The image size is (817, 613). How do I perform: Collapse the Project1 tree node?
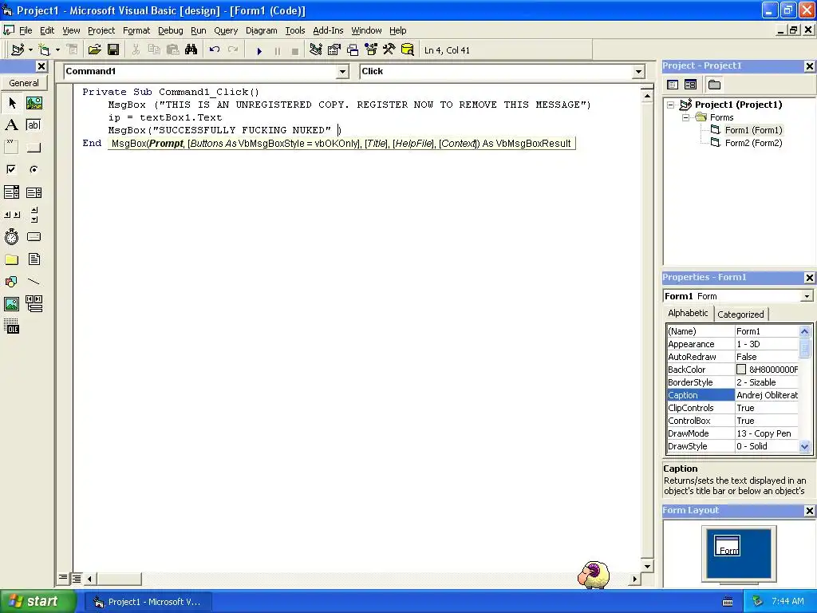coord(670,105)
